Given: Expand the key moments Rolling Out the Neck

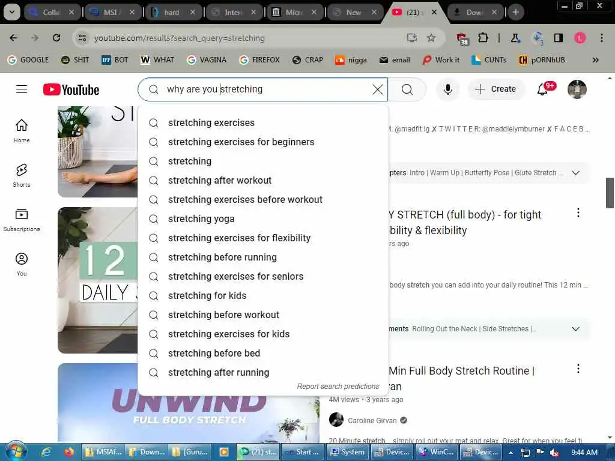Looking at the screenshot, I should click(x=575, y=329).
